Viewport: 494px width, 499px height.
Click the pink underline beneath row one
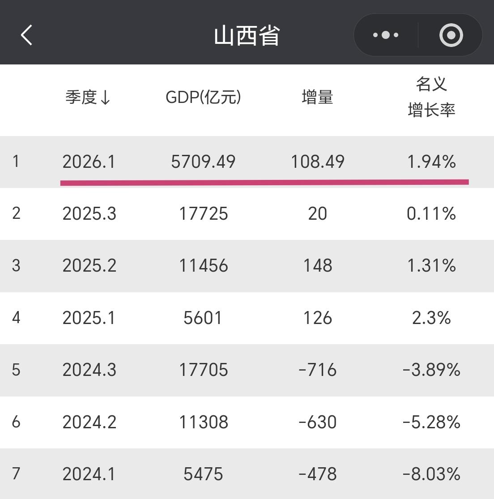tap(264, 181)
